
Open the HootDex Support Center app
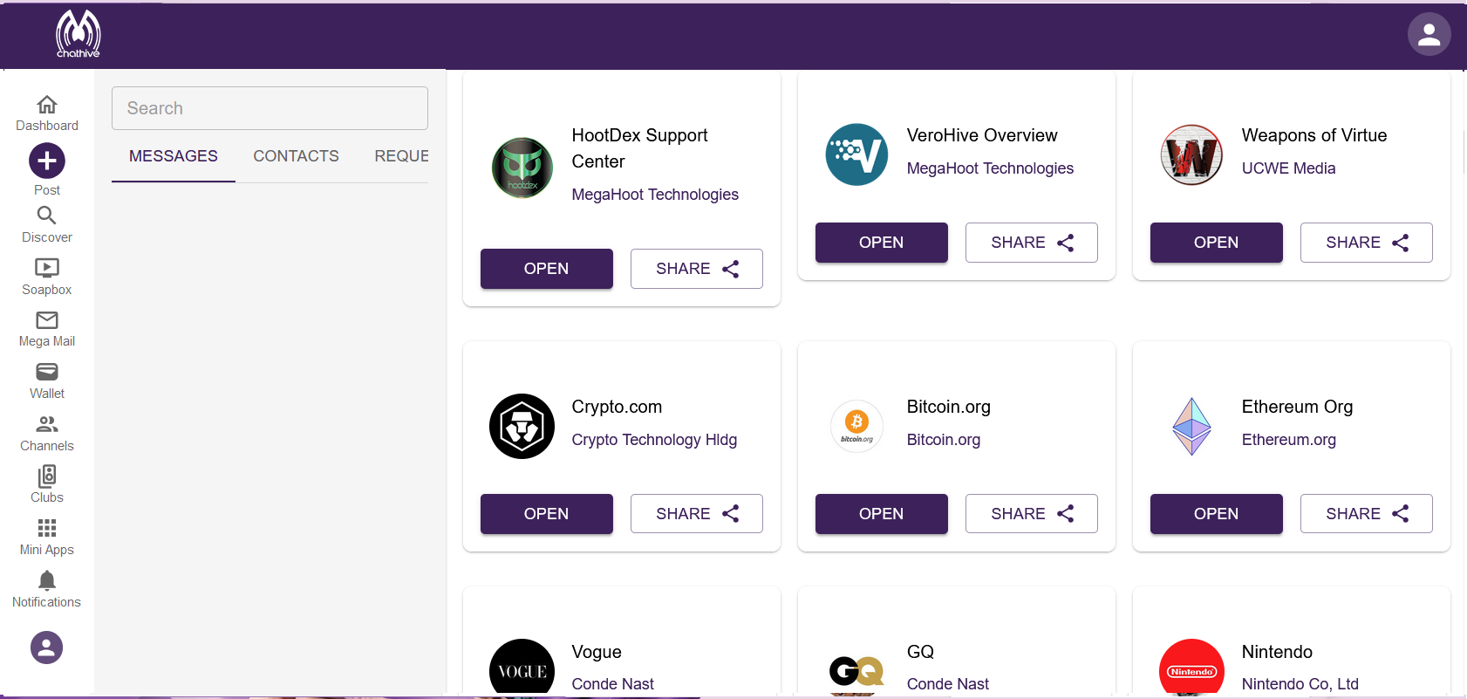click(x=546, y=269)
